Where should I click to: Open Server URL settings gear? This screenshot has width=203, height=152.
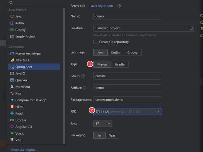click(x=119, y=6)
